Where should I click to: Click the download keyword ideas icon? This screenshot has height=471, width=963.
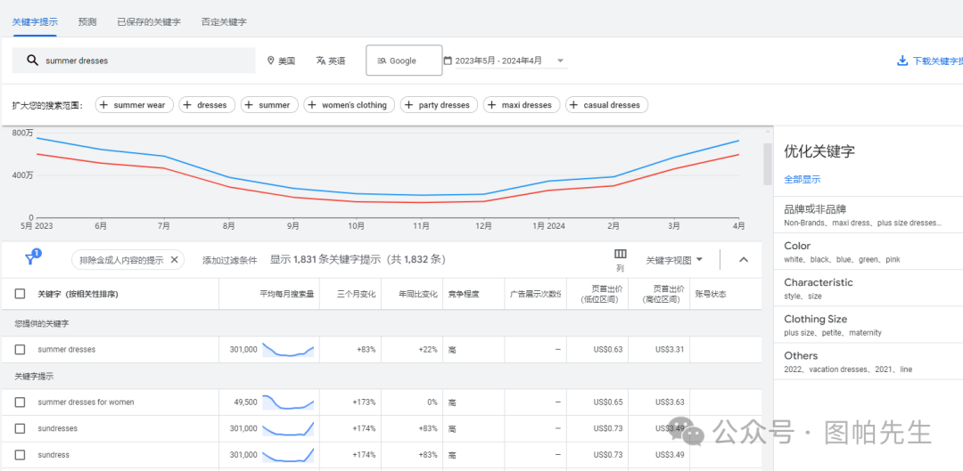(901, 61)
